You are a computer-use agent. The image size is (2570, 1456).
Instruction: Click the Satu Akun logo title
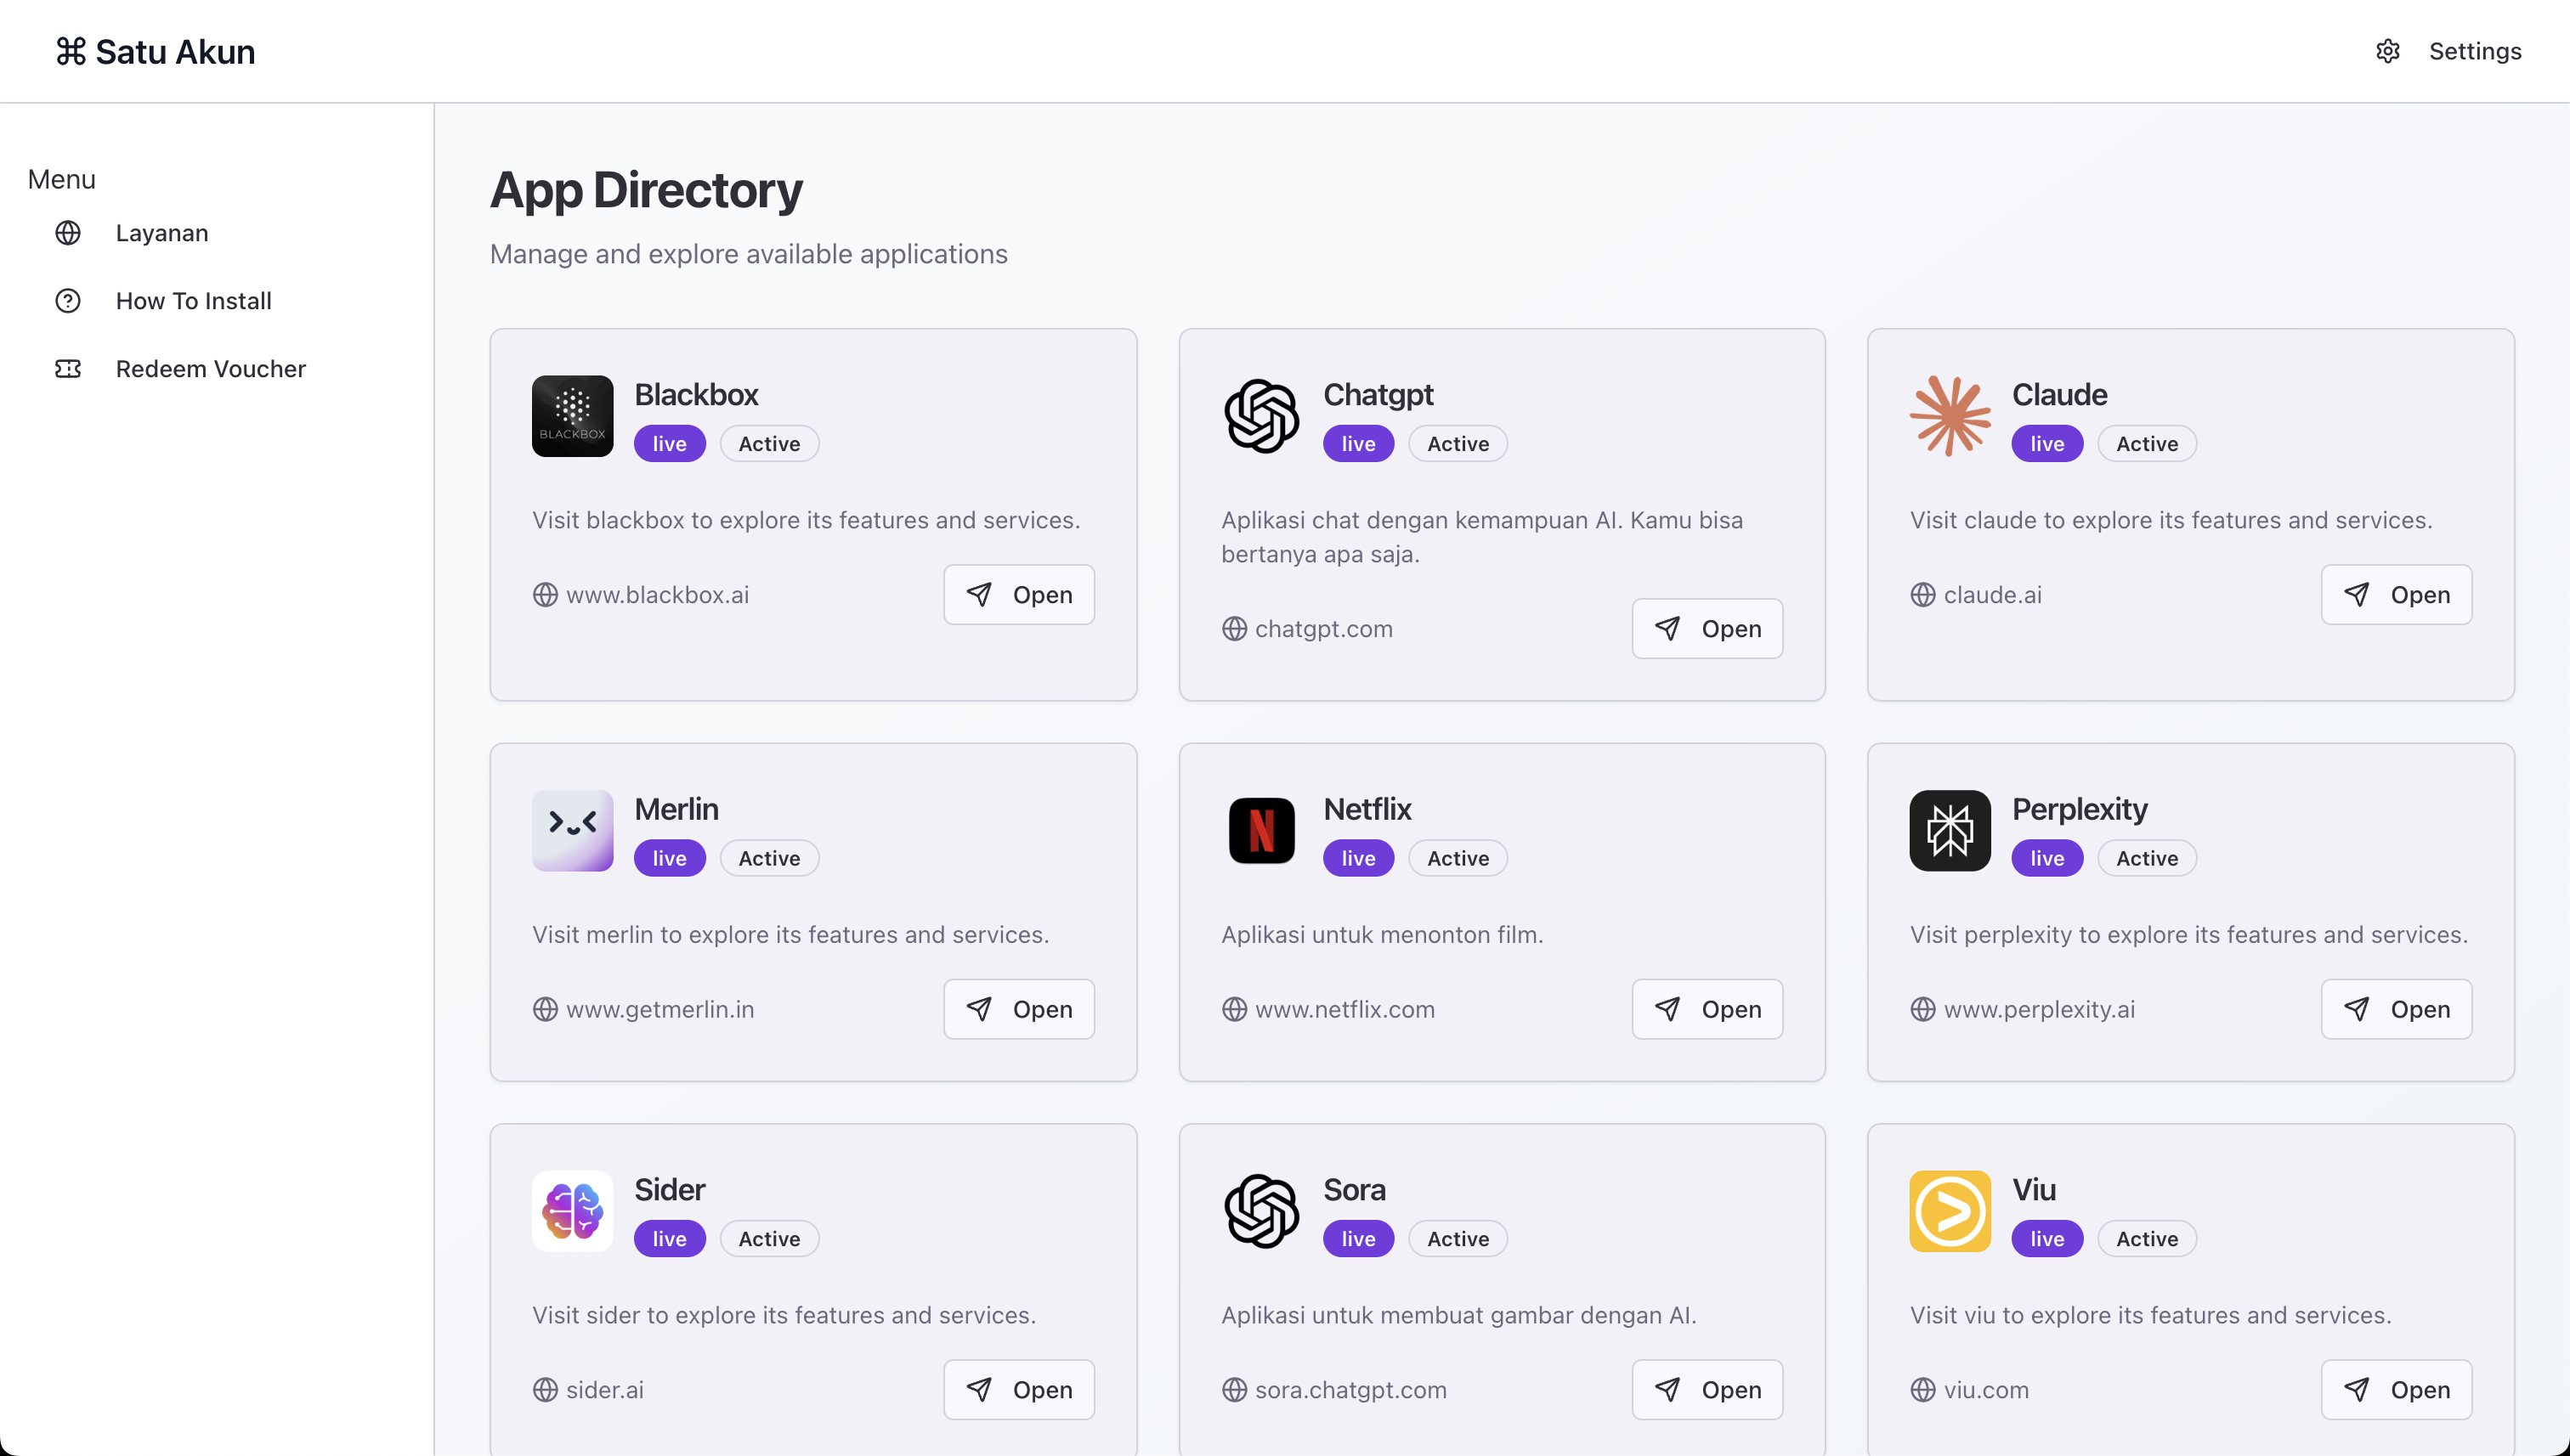[x=155, y=51]
